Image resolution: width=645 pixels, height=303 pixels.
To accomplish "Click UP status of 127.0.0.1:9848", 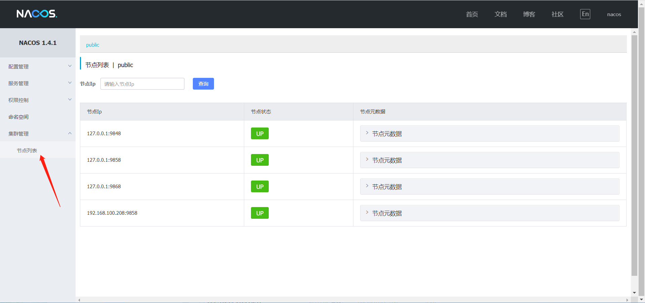I will (260, 134).
